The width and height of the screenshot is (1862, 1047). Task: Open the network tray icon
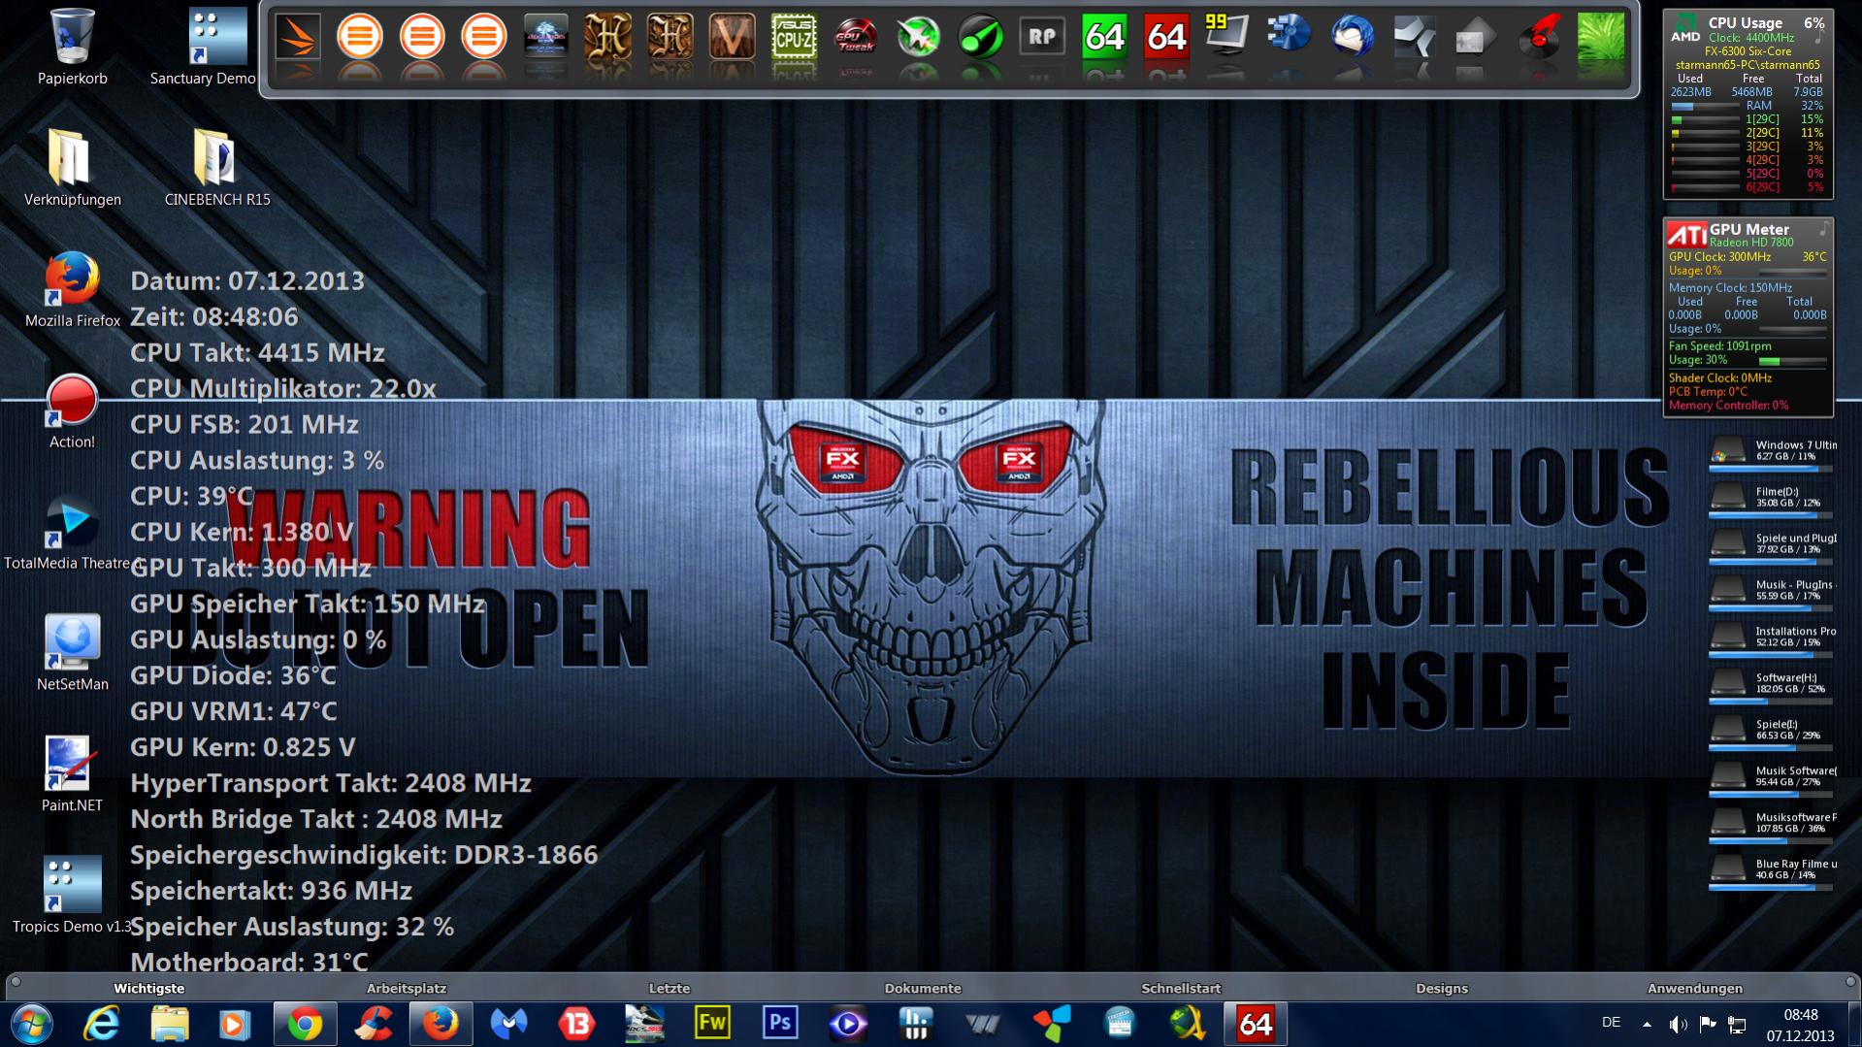click(1738, 1024)
